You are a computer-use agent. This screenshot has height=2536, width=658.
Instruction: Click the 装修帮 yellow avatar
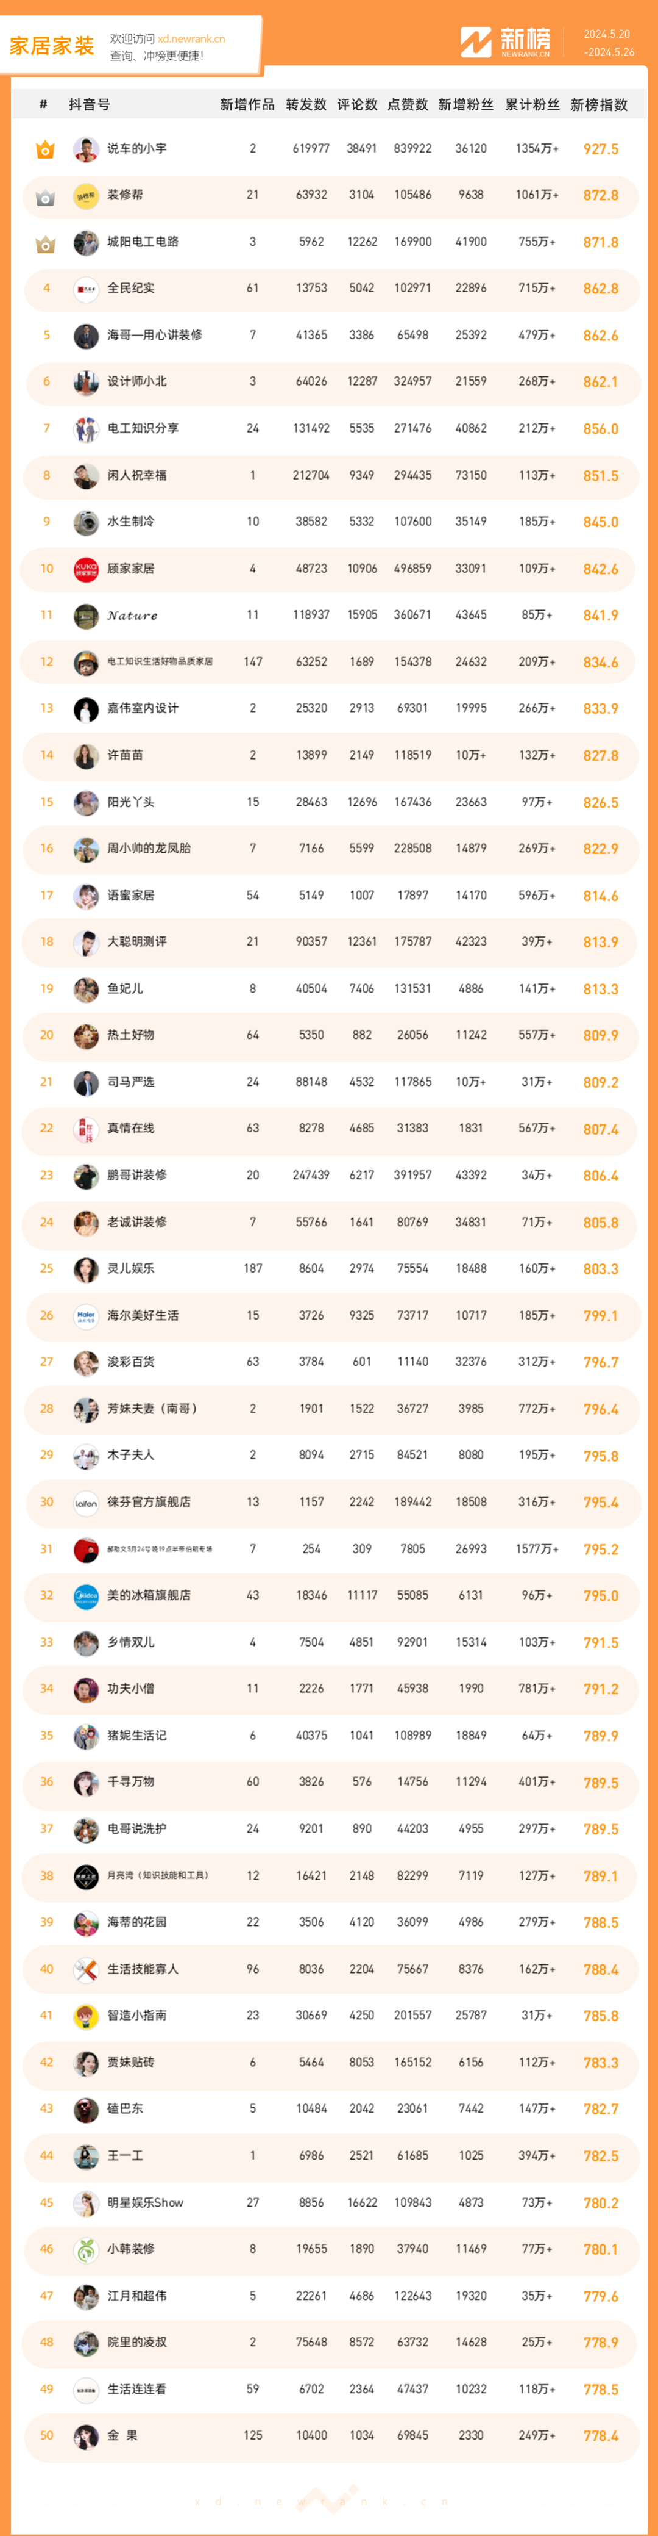tap(87, 196)
